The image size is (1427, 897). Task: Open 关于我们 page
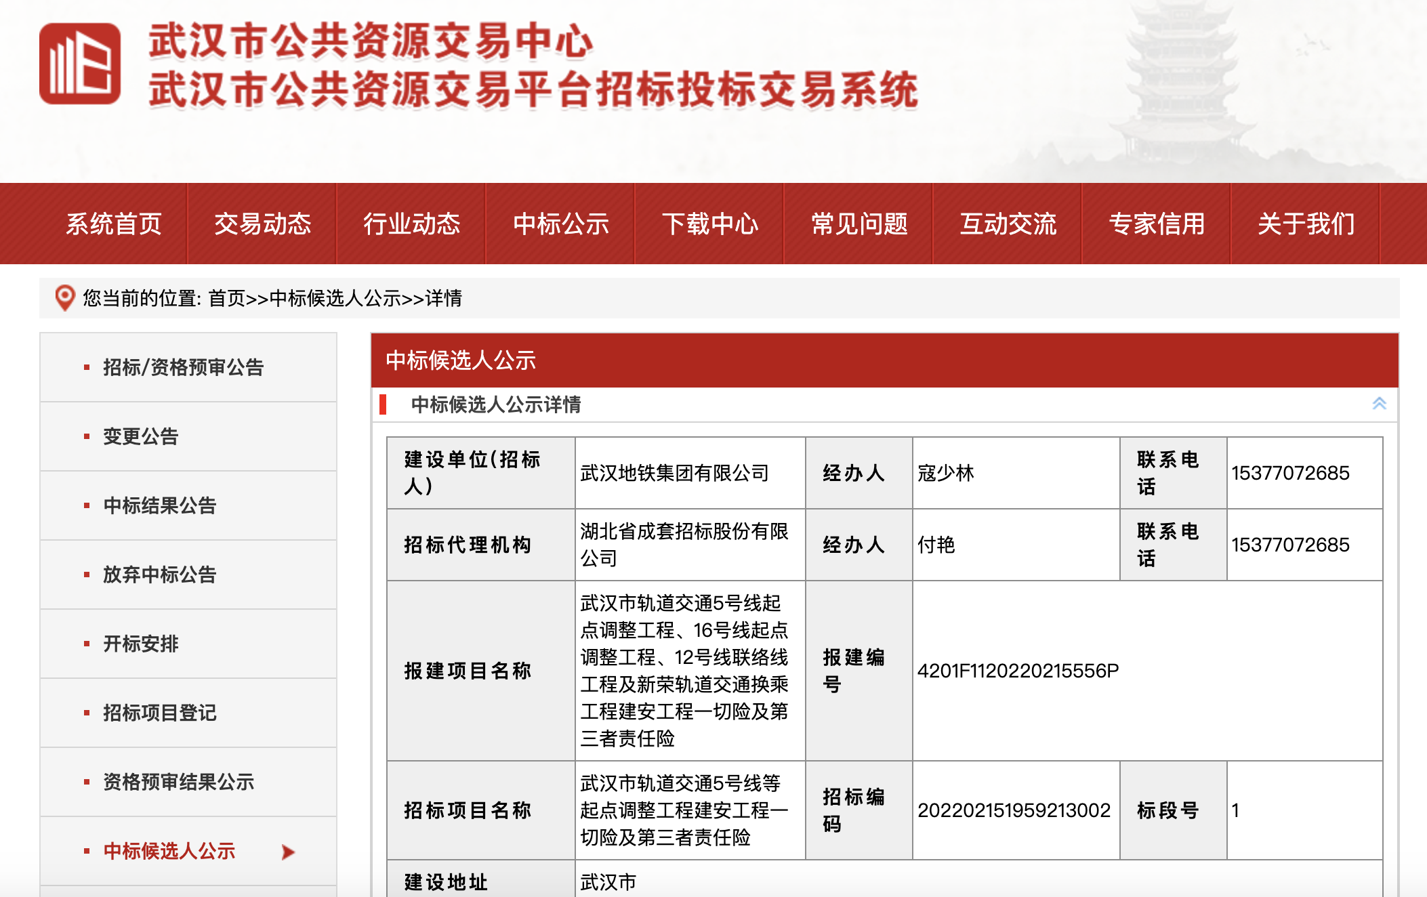[1306, 224]
